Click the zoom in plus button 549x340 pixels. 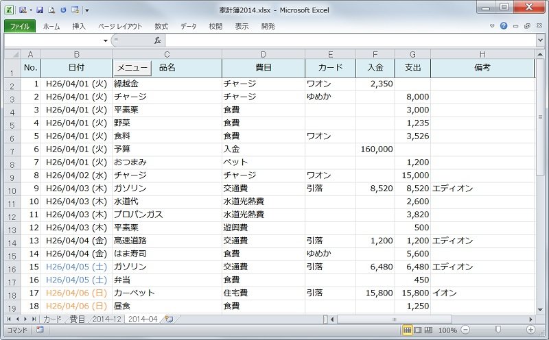pyautogui.click(x=530, y=330)
